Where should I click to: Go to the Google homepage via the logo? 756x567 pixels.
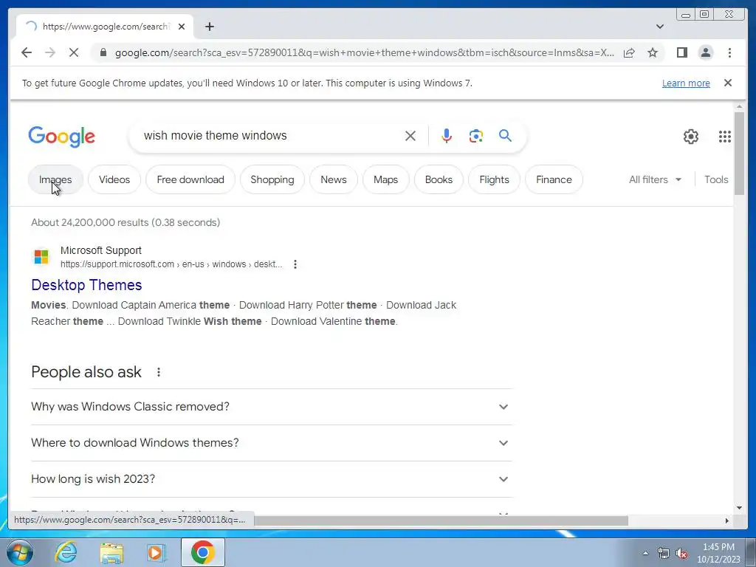[x=62, y=137]
